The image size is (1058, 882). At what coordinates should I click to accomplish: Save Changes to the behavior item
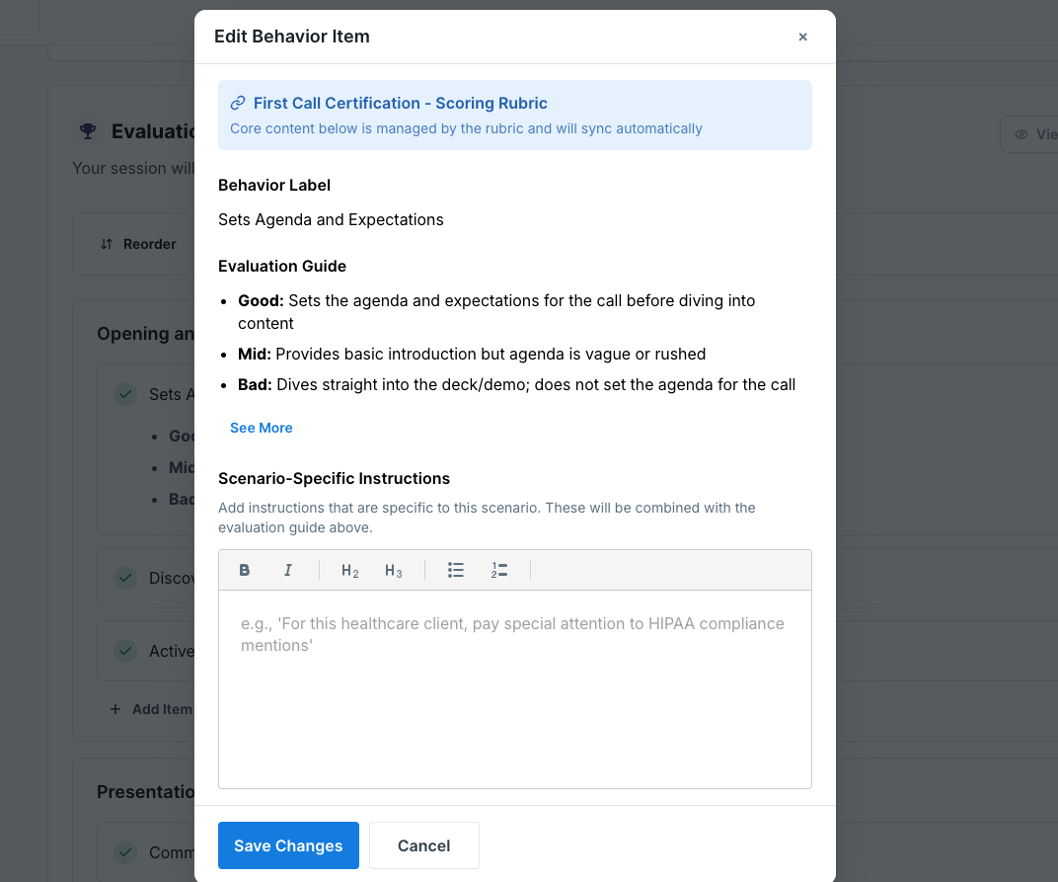click(288, 845)
